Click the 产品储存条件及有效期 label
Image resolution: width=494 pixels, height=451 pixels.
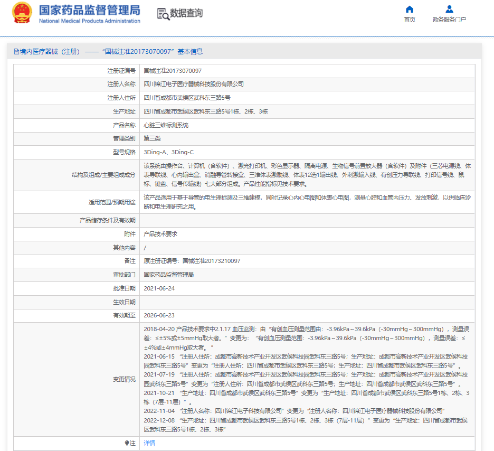click(x=108, y=220)
